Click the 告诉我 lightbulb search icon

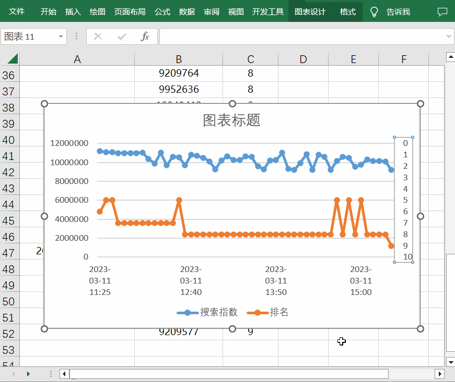(374, 12)
